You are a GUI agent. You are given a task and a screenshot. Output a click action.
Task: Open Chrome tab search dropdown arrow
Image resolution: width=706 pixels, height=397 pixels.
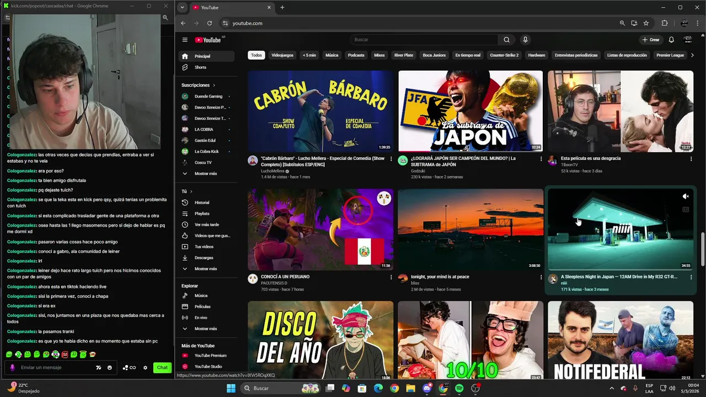point(183,7)
